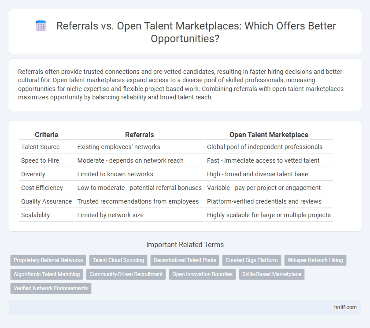
Task: Select the cell Existing employees' networks
Action: click(x=139, y=147)
